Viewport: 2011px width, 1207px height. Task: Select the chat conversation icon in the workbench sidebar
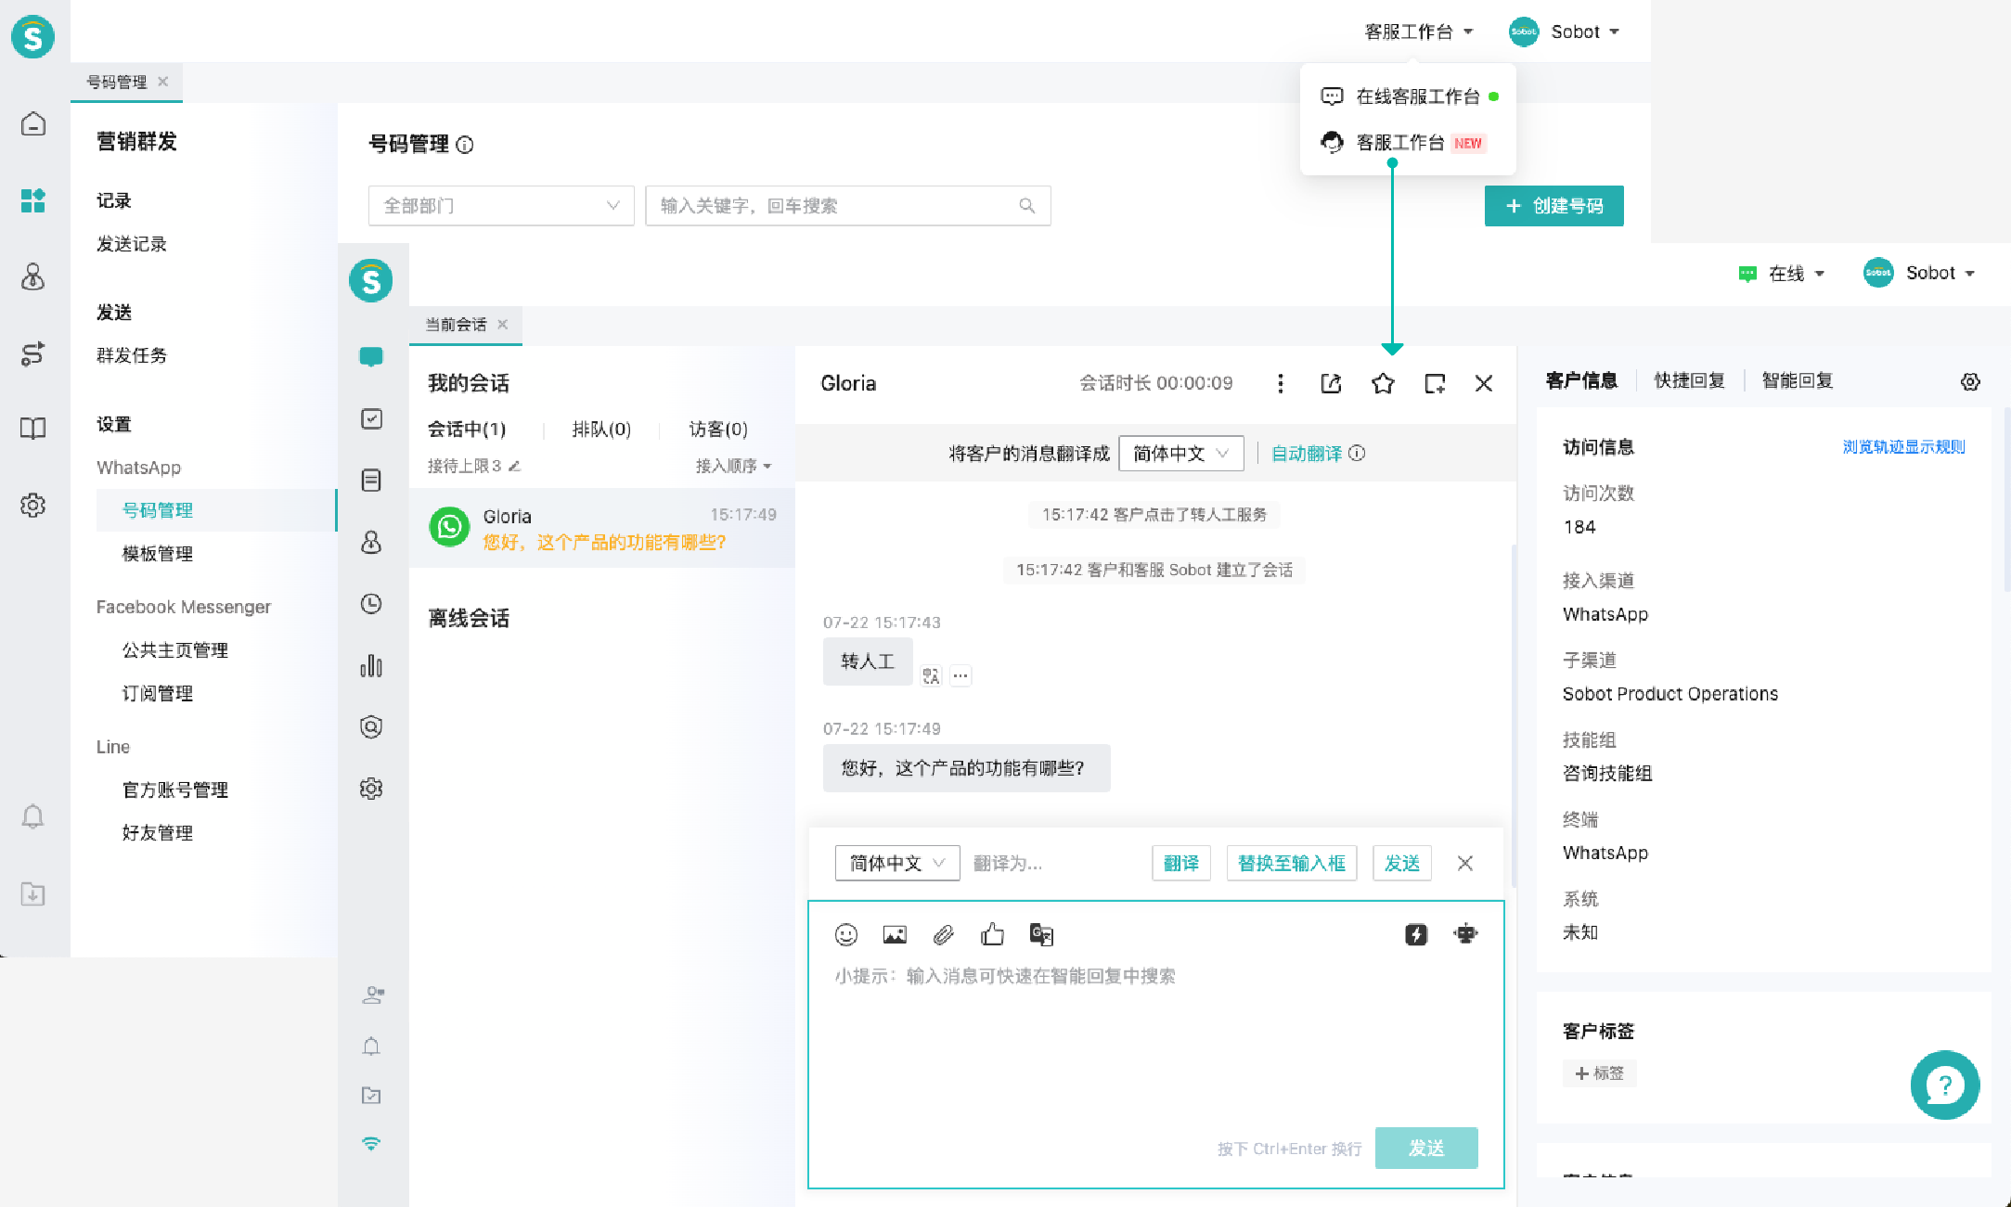[371, 357]
